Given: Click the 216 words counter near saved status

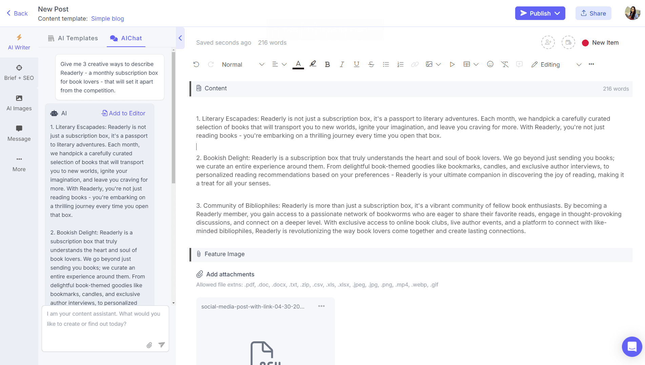Looking at the screenshot, I should [272, 43].
